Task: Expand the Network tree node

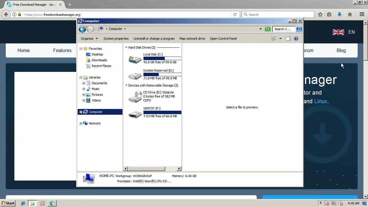Action: pos(81,123)
